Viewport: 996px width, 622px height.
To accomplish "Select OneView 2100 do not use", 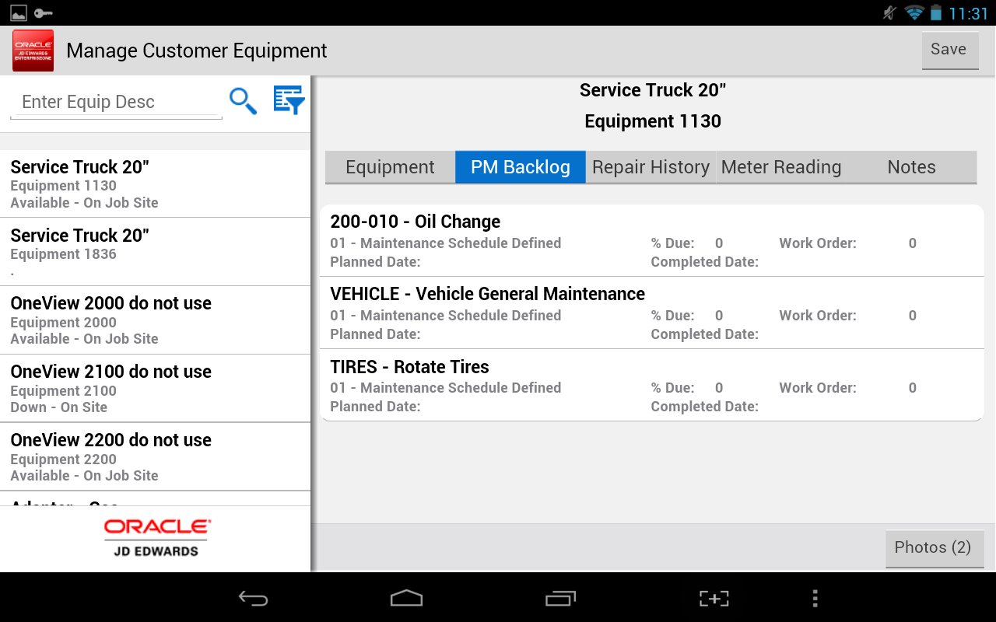I will pyautogui.click(x=156, y=389).
